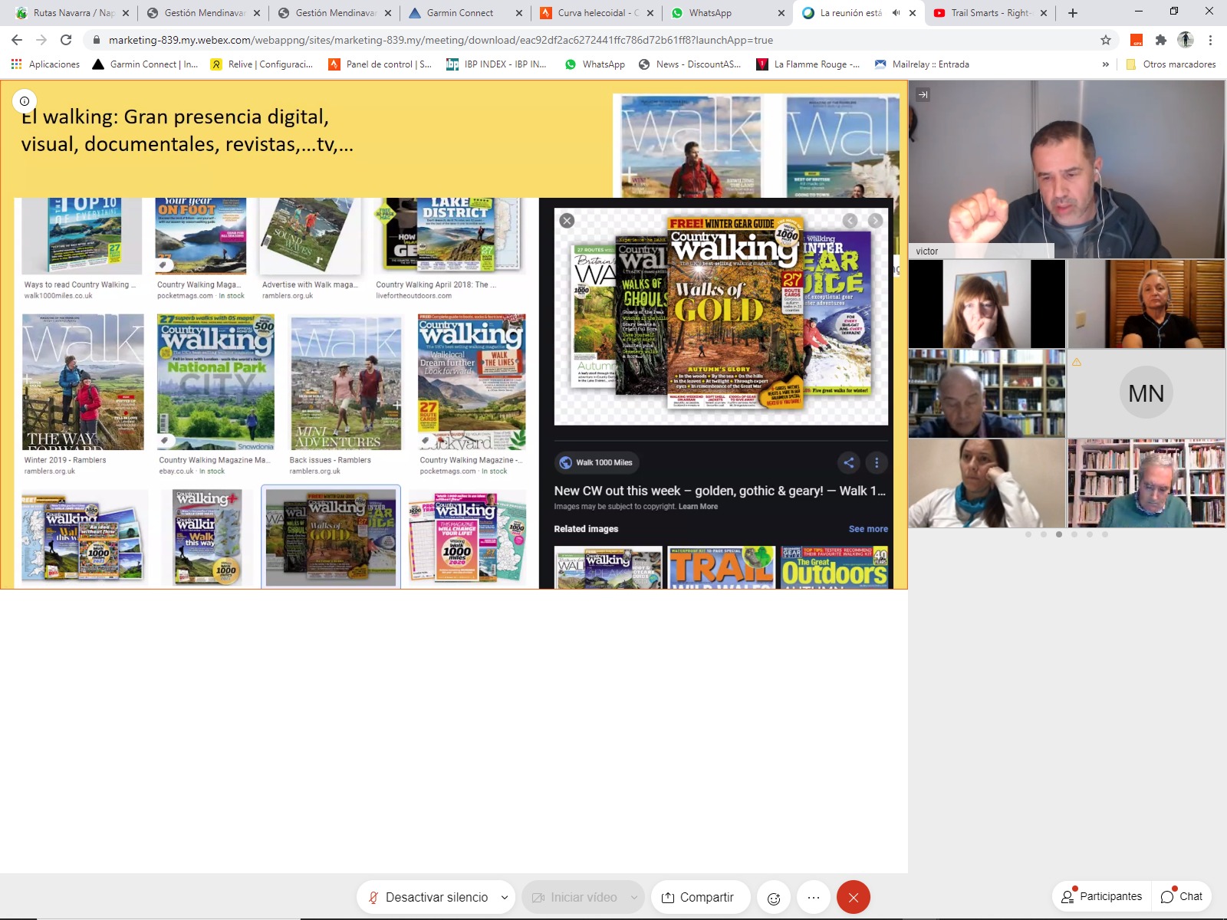Open the Chat panel
1227x920 pixels.
pyautogui.click(x=1181, y=896)
